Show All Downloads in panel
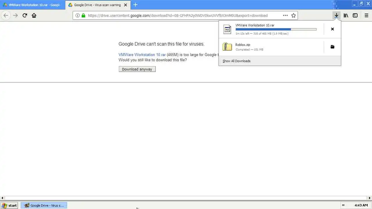 pyautogui.click(x=237, y=61)
